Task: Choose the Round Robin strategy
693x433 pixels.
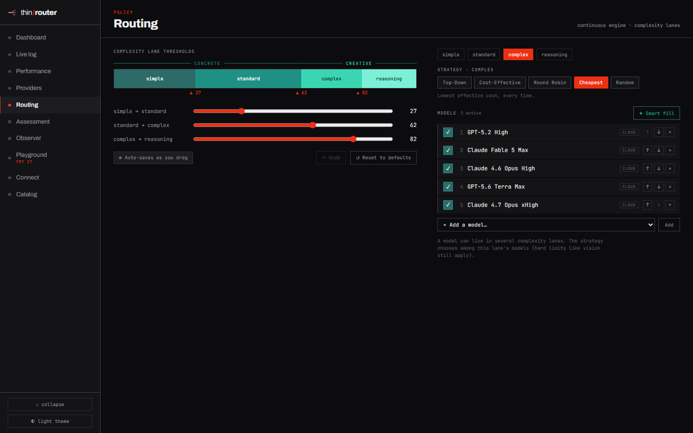Action: click(550, 83)
